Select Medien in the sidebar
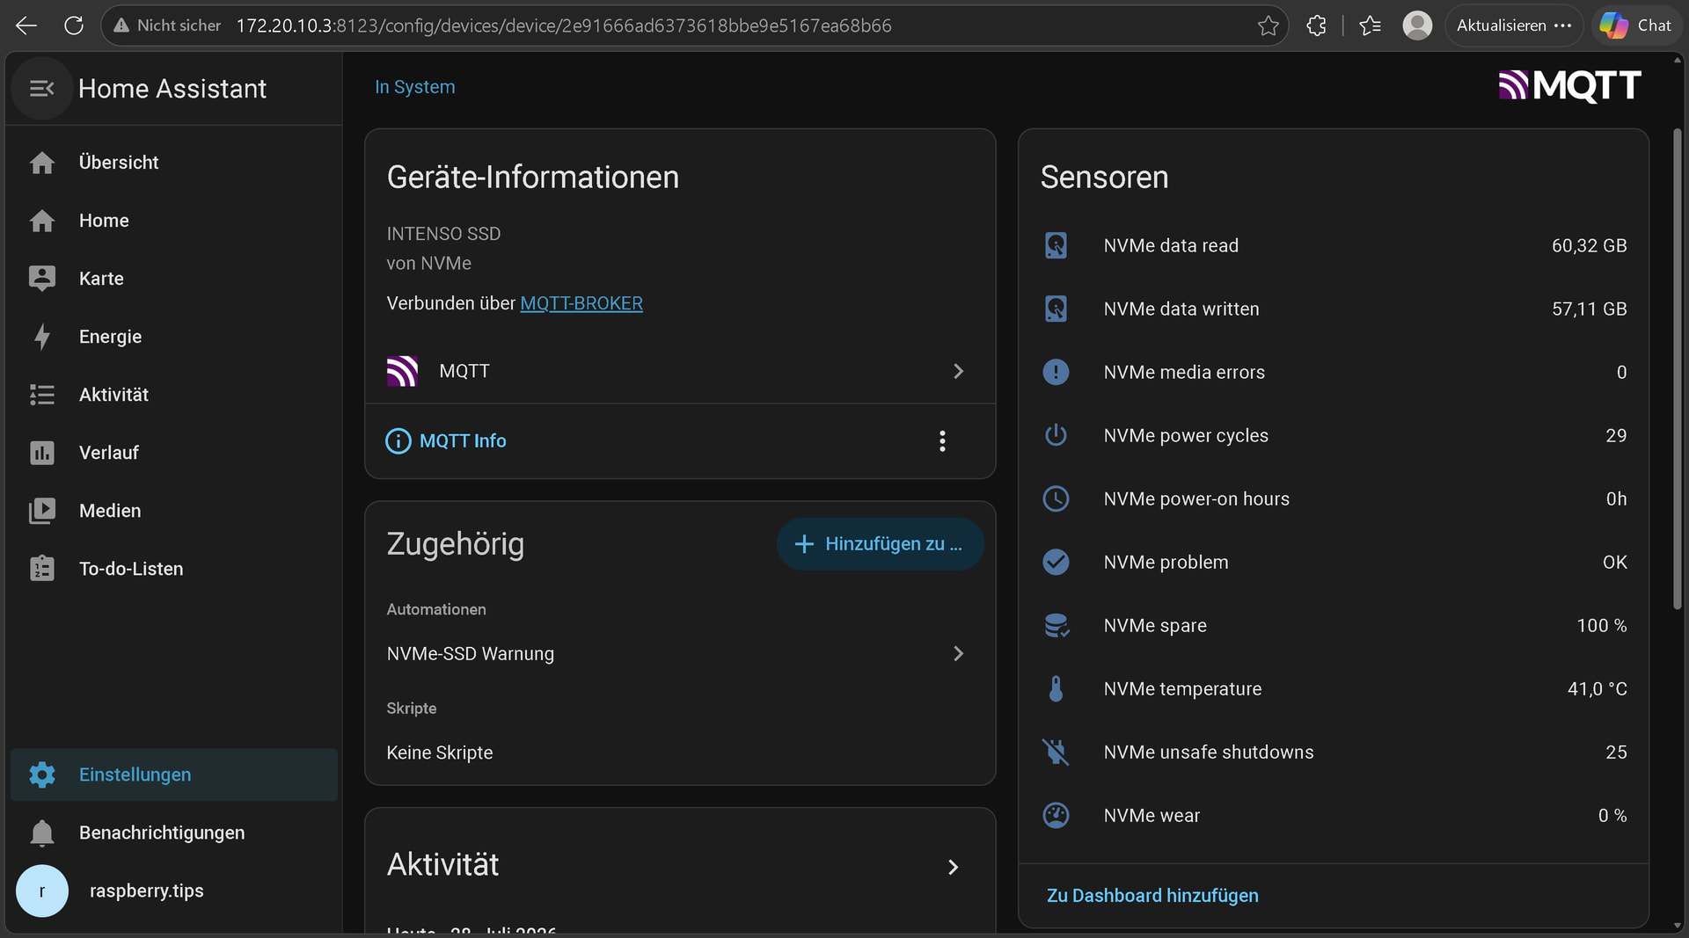The height and width of the screenshot is (938, 1689). (173, 511)
